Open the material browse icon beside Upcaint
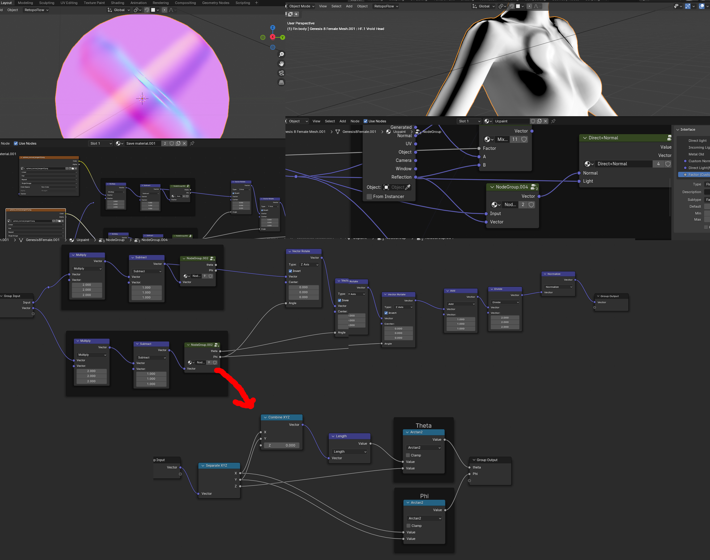This screenshot has width=710, height=560. pyautogui.click(x=488, y=121)
